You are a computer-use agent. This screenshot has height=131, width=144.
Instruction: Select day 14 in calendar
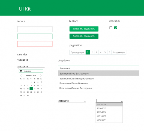coord(28,89)
